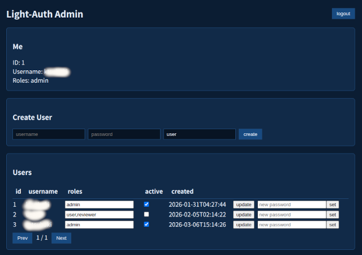This screenshot has height=255, width=362.
Task: Click the logout button
Action: [x=343, y=14]
